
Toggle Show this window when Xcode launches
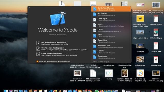[37, 61]
